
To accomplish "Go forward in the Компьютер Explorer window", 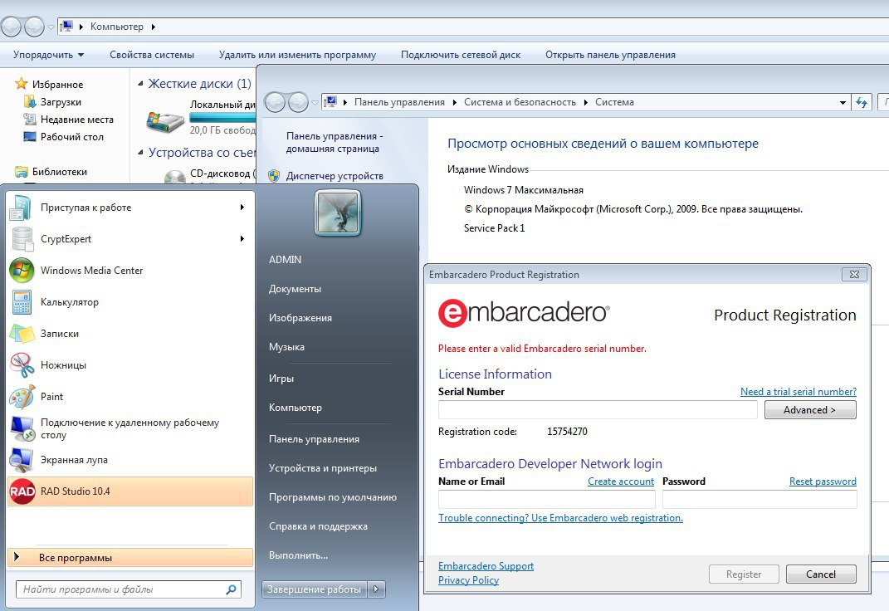I will coord(34,27).
